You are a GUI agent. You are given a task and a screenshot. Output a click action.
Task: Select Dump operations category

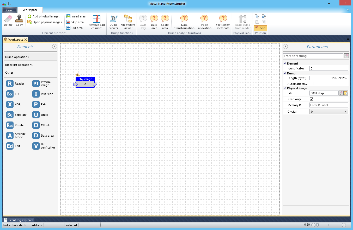pos(31,57)
